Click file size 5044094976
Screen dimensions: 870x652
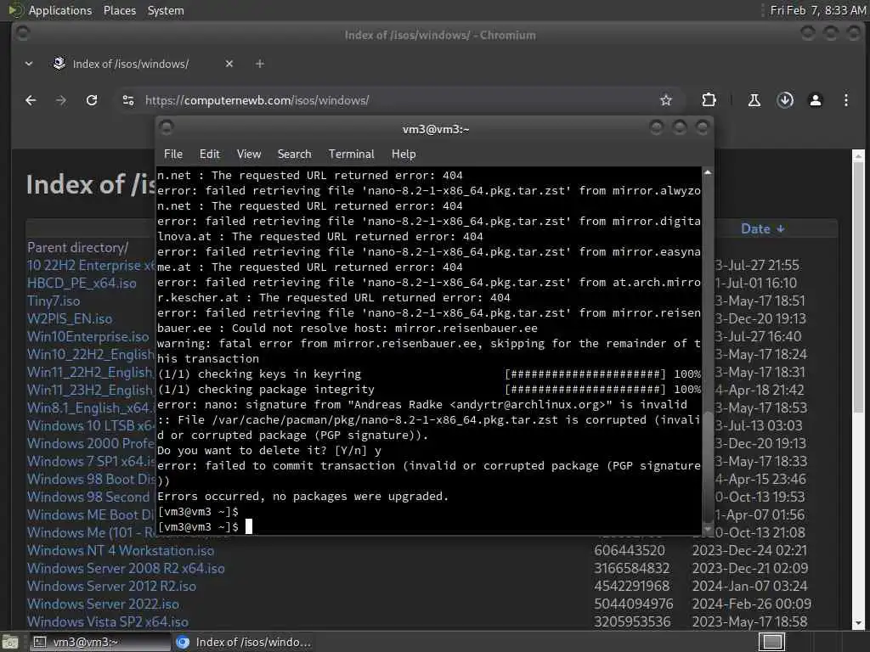(633, 604)
